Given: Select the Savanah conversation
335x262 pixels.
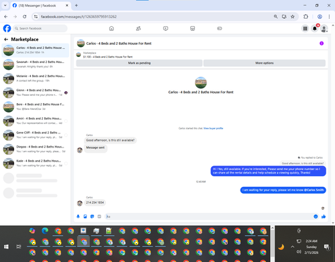Looking at the screenshot, I should 36,64.
